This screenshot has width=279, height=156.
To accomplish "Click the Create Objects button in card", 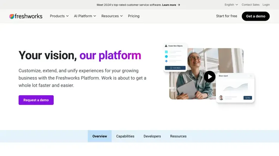I will point(175,68).
